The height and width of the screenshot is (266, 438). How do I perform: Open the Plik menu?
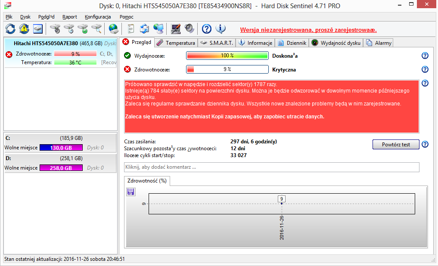click(x=9, y=17)
